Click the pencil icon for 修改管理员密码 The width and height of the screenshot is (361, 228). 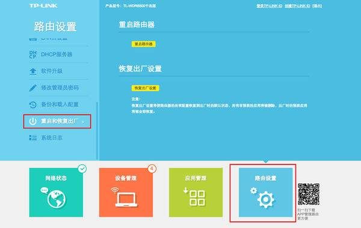pos(33,88)
